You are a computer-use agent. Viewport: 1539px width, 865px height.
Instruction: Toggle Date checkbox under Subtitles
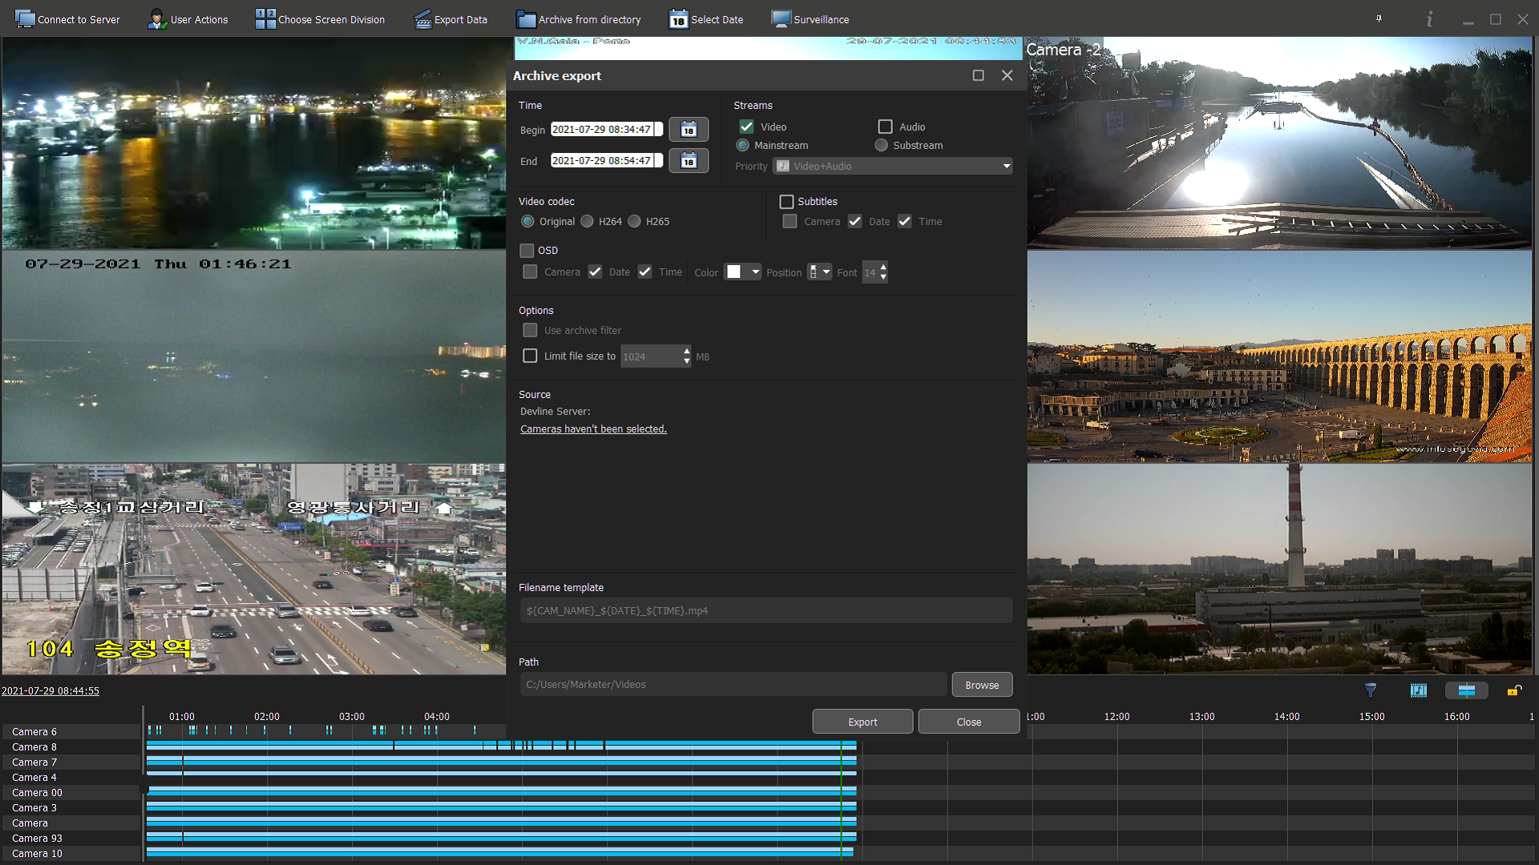pyautogui.click(x=855, y=221)
